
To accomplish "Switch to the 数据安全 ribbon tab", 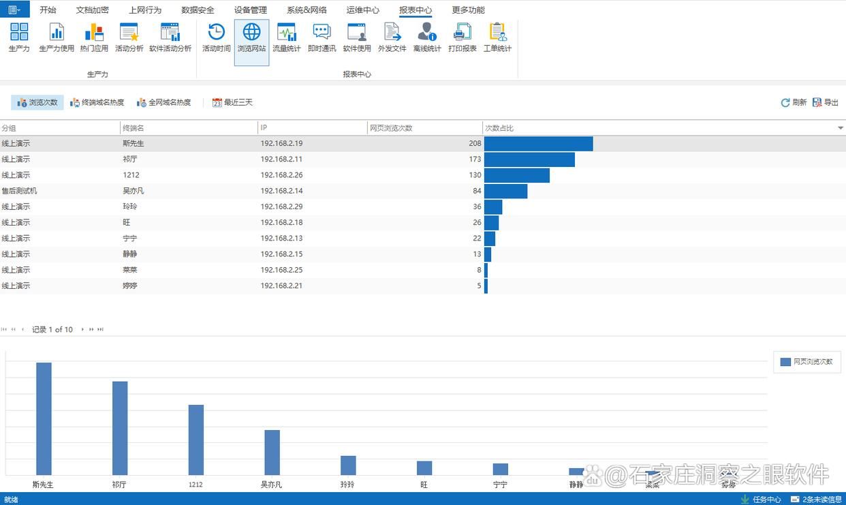I will coord(198,10).
